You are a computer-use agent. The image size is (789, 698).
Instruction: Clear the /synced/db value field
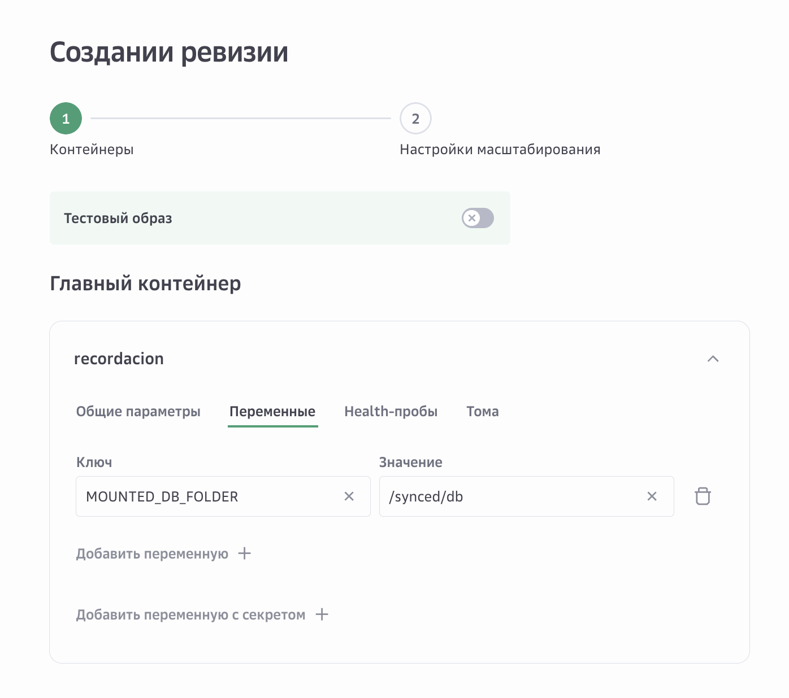click(x=652, y=496)
